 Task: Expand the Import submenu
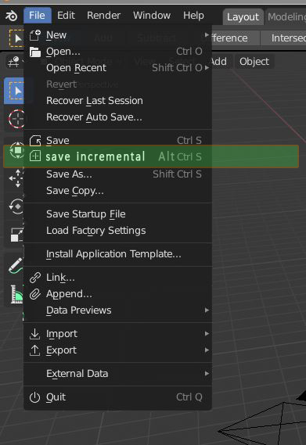tap(117, 334)
